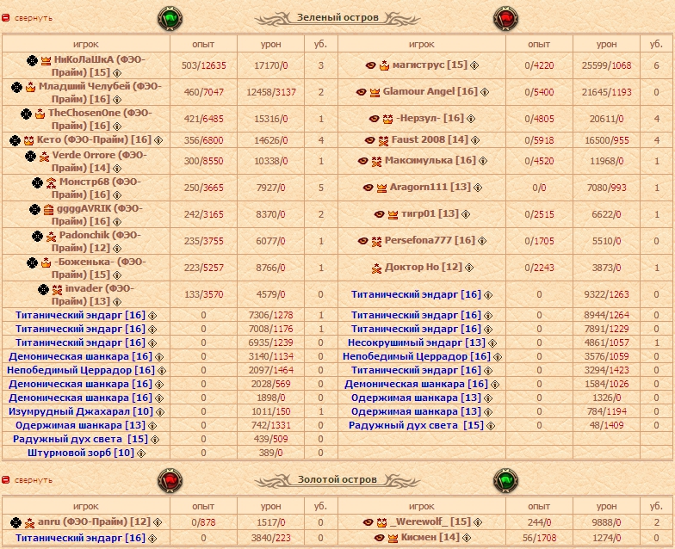Click the eye clan emblem beside магиструс
Screen dimensions: 675x549
coord(370,65)
